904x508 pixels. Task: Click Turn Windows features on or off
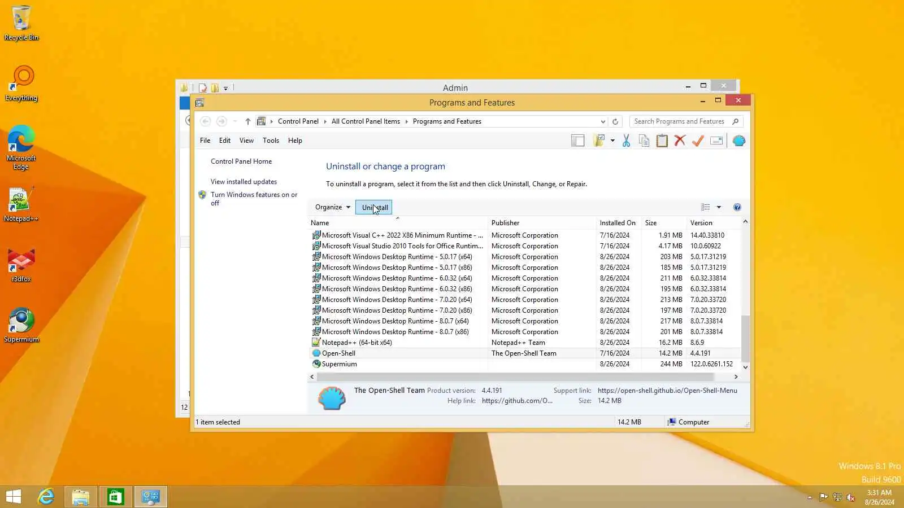click(x=254, y=199)
